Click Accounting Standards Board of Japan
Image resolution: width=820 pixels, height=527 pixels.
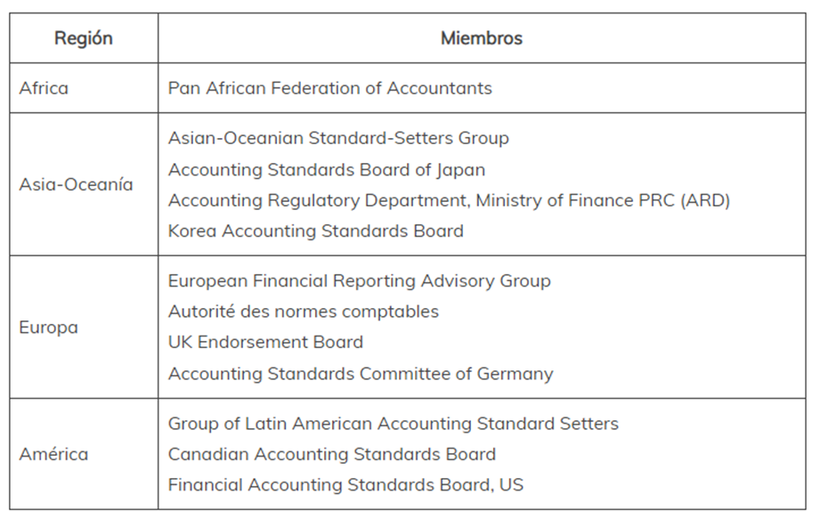point(327,170)
